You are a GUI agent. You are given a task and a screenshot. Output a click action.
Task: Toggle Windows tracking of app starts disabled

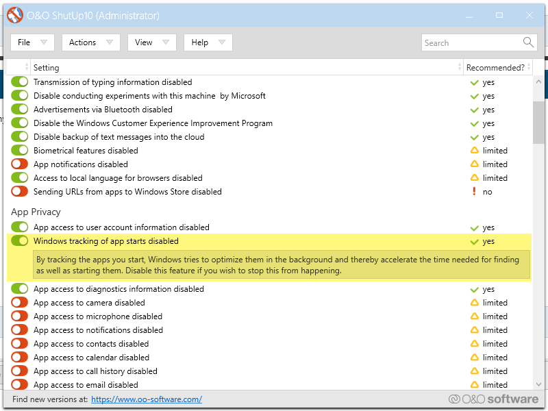click(x=20, y=241)
